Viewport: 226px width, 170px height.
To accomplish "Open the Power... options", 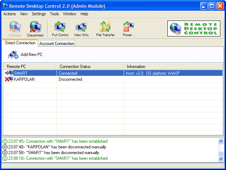I will click(x=129, y=29).
